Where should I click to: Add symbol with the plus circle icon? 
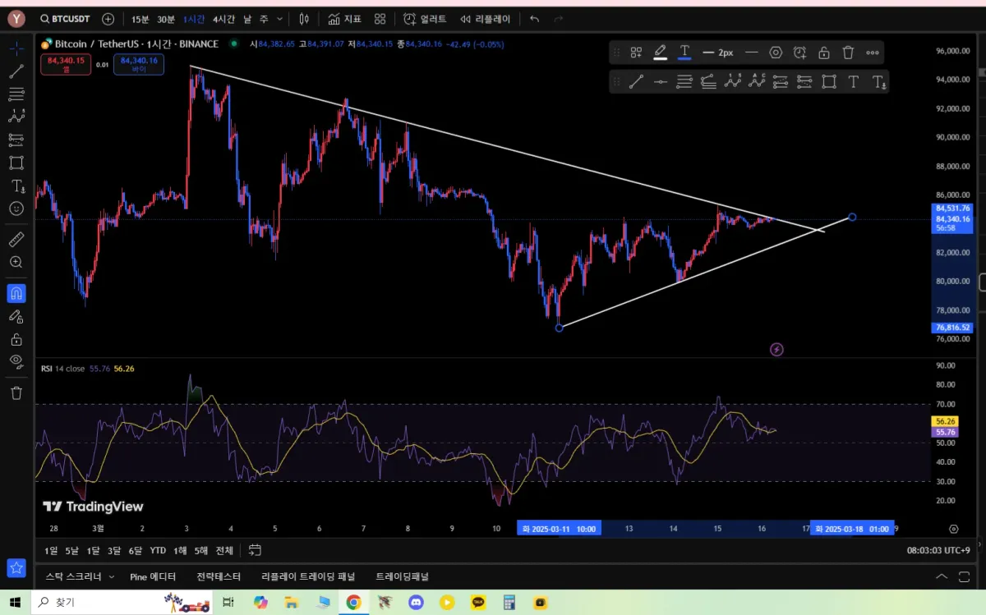tap(108, 19)
